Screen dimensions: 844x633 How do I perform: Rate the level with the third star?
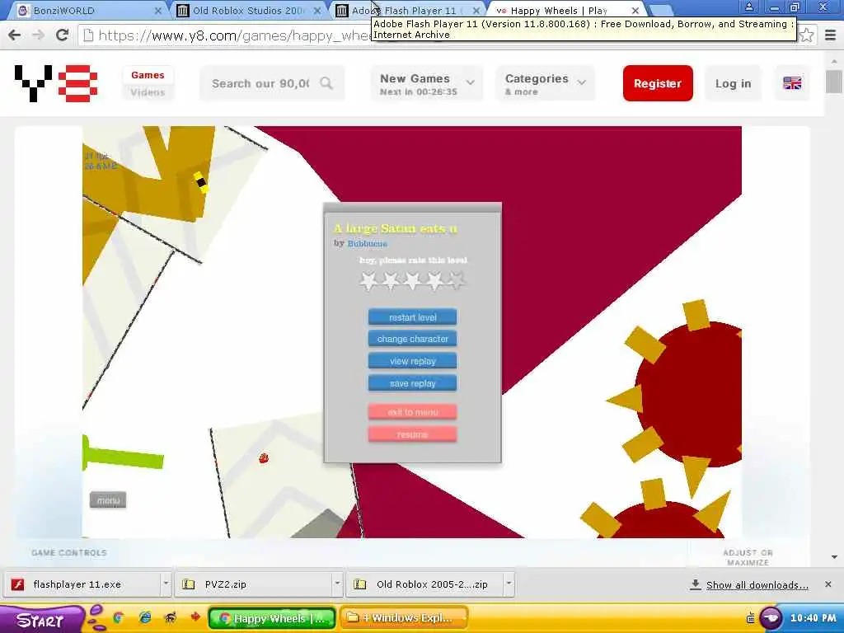[x=413, y=280]
